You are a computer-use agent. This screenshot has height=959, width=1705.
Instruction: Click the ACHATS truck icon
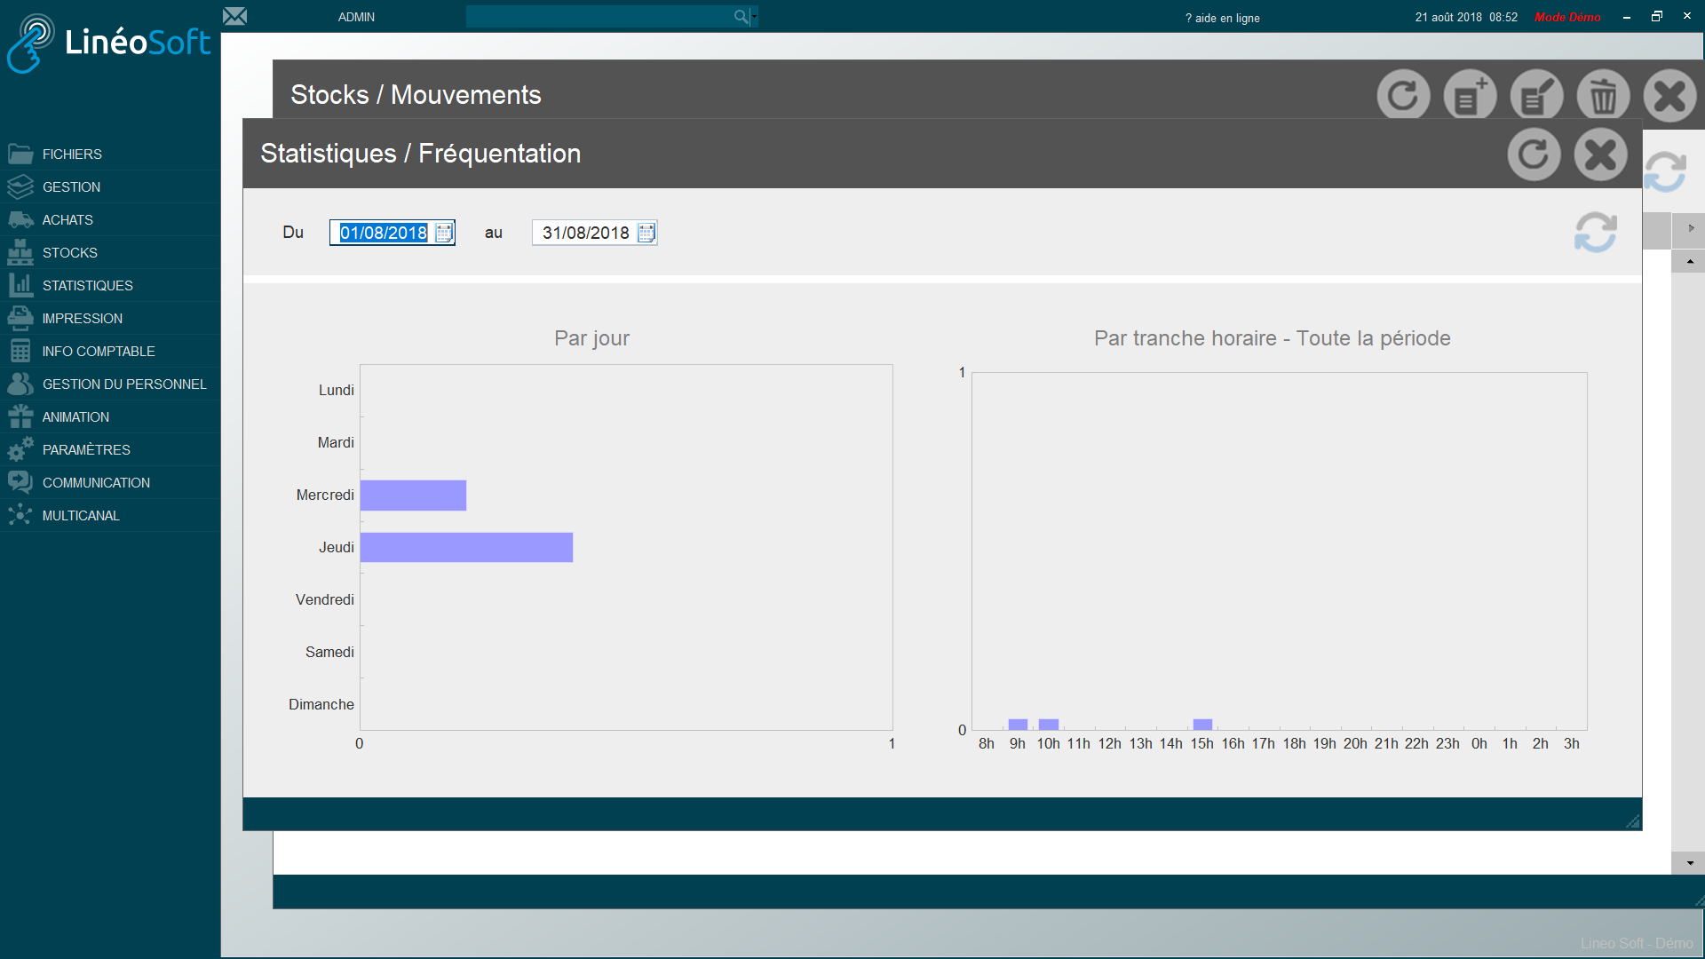[20, 219]
